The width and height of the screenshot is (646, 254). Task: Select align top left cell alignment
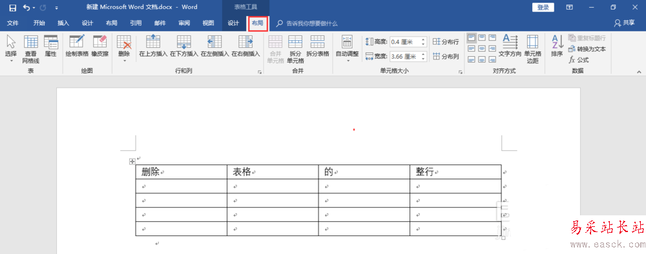[x=472, y=38]
